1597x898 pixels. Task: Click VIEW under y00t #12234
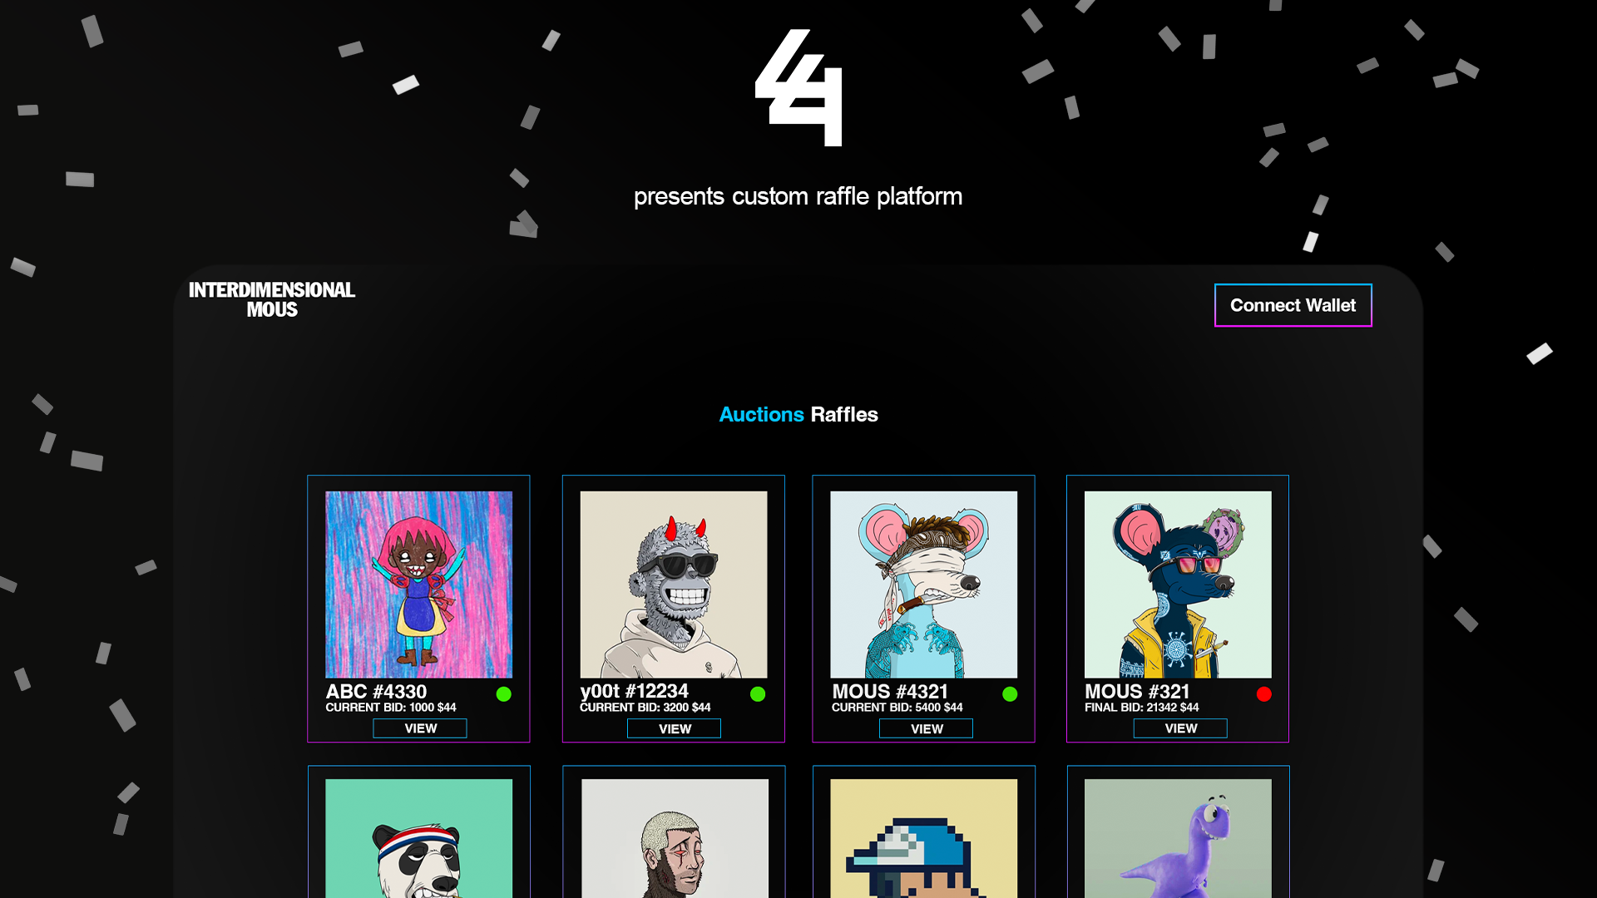click(674, 729)
